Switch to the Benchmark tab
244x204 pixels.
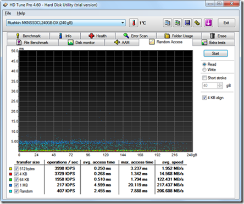click(x=28, y=36)
